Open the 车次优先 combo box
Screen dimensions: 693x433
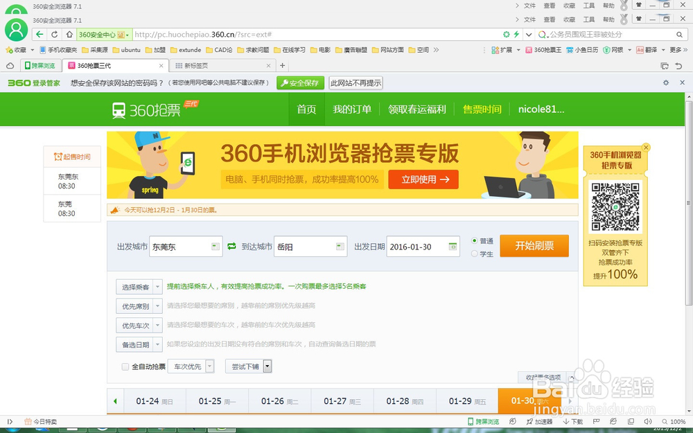pyautogui.click(x=191, y=366)
